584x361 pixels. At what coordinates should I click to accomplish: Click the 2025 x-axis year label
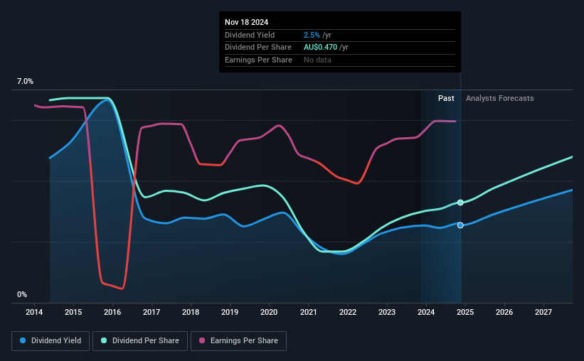[x=465, y=312]
